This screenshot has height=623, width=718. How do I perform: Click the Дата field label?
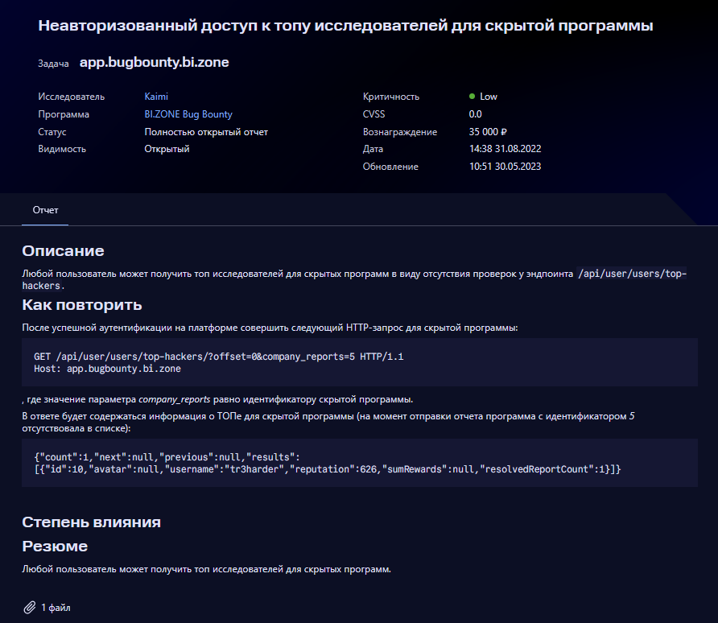click(373, 149)
